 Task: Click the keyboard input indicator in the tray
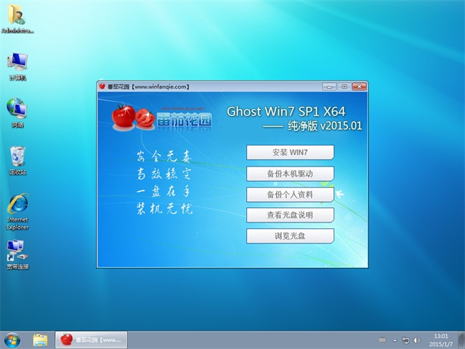382,340
